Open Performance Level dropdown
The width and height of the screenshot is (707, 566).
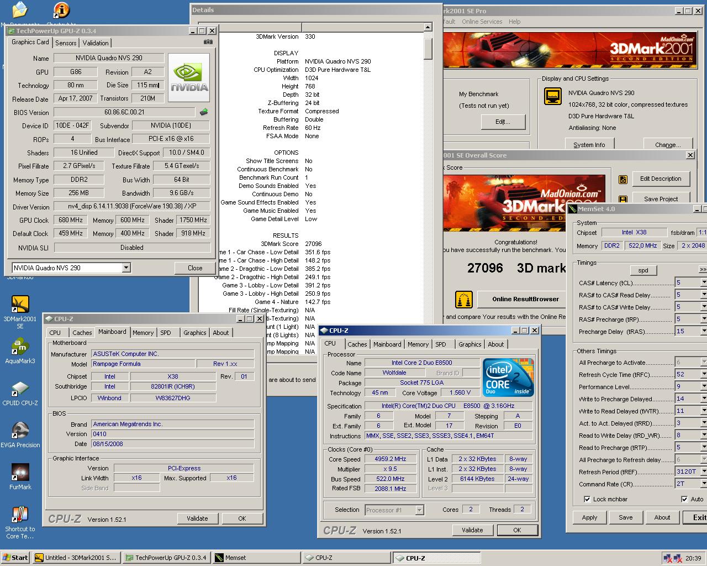coord(703,386)
